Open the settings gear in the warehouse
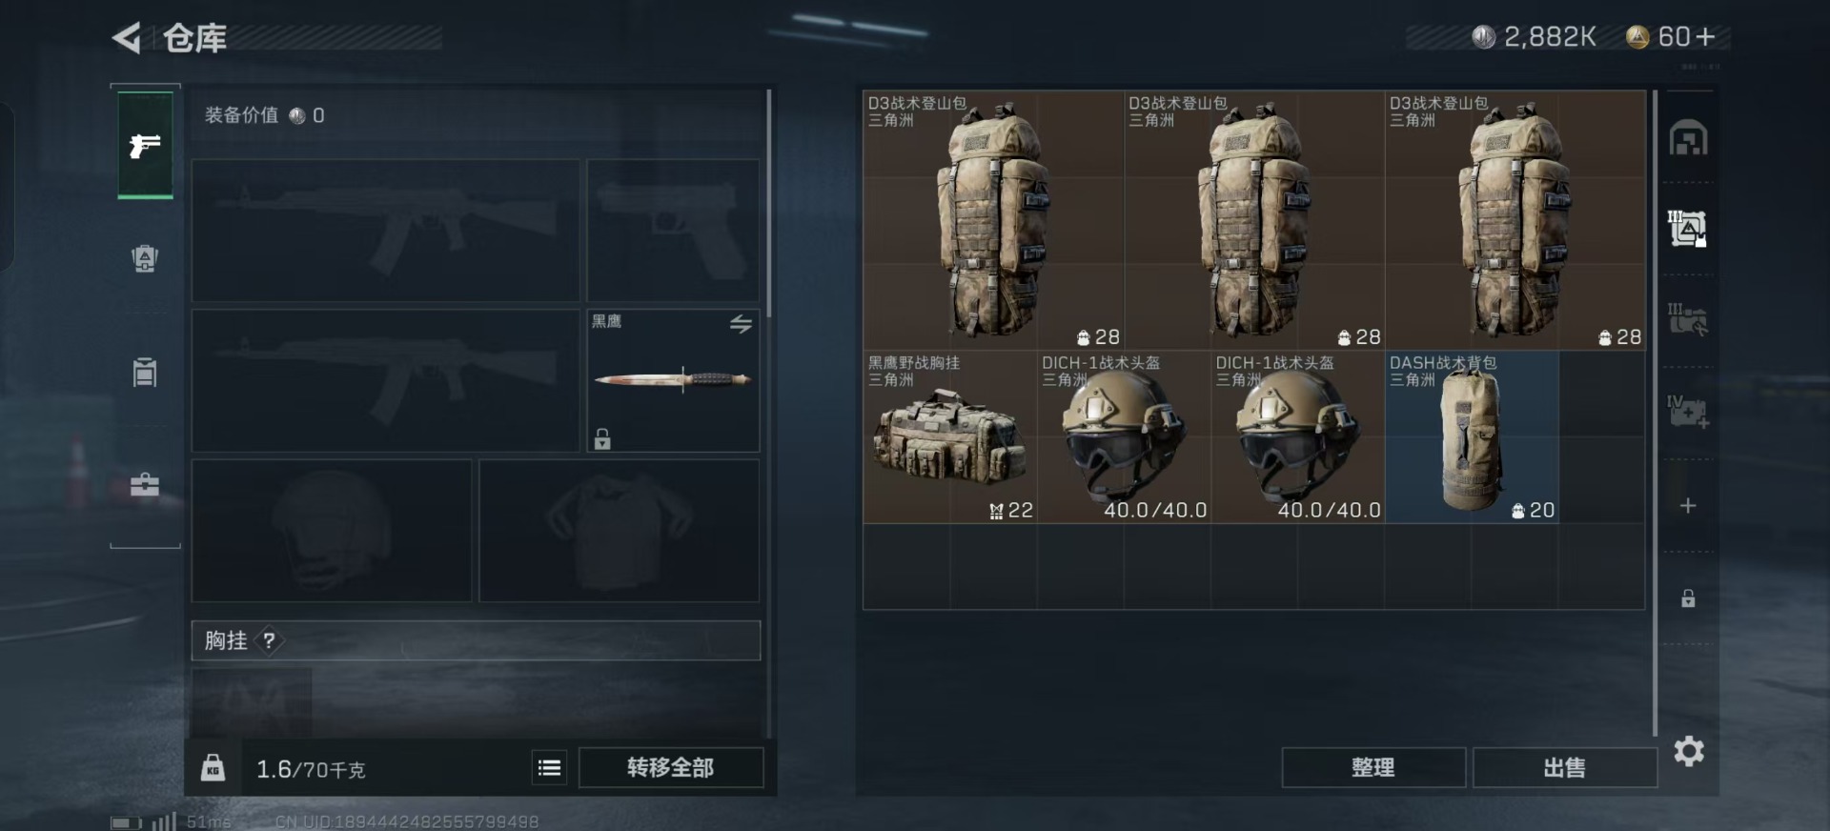The height and width of the screenshot is (831, 1830). pos(1689,752)
